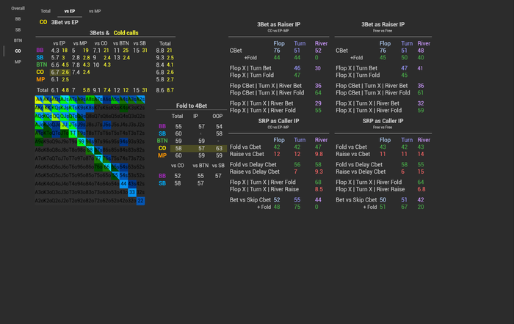Click CO OOP value 63 in Fold to 4Bet
Screen dimensions: 514x324
click(x=219, y=148)
